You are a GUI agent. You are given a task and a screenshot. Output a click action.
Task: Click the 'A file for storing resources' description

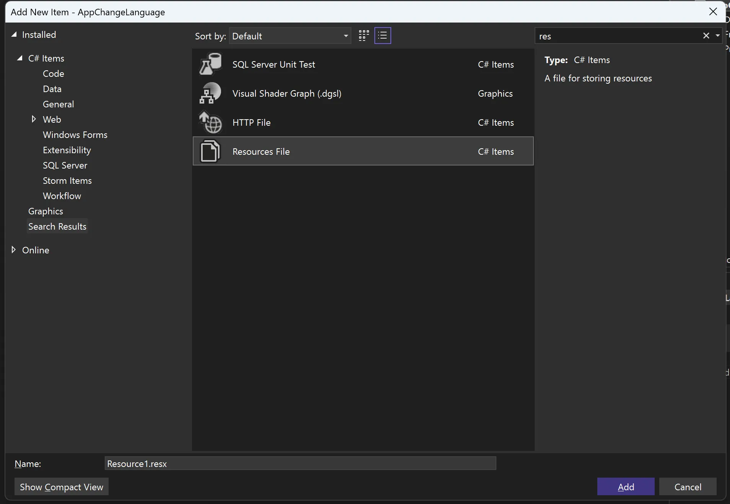click(598, 78)
